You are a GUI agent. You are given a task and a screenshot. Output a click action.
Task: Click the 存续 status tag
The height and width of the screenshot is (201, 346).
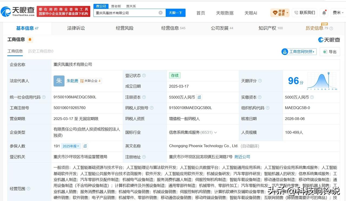click(x=175, y=76)
